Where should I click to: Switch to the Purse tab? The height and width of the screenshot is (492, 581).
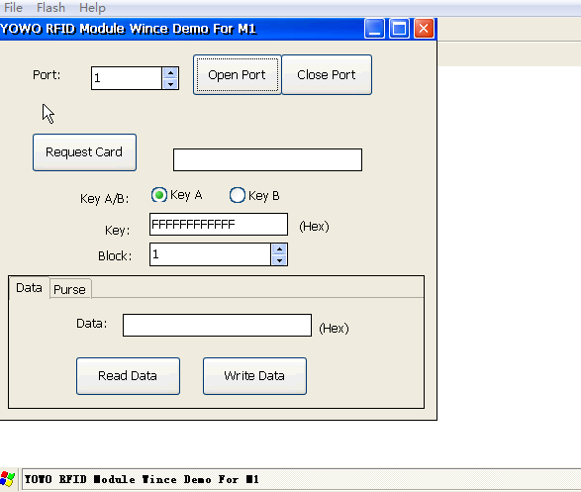(x=69, y=289)
